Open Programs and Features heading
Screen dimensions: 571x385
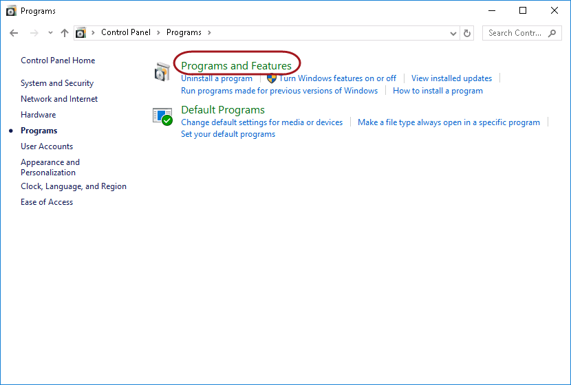tap(236, 65)
